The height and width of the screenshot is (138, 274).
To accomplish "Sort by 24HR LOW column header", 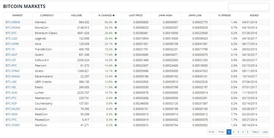I will [x=195, y=15].
